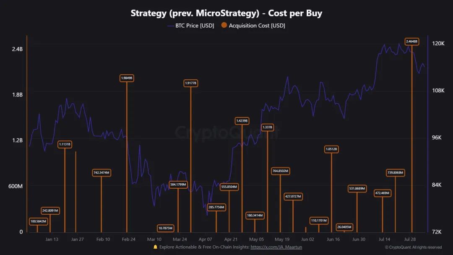Select the 739.8068M data label

click(x=396, y=173)
